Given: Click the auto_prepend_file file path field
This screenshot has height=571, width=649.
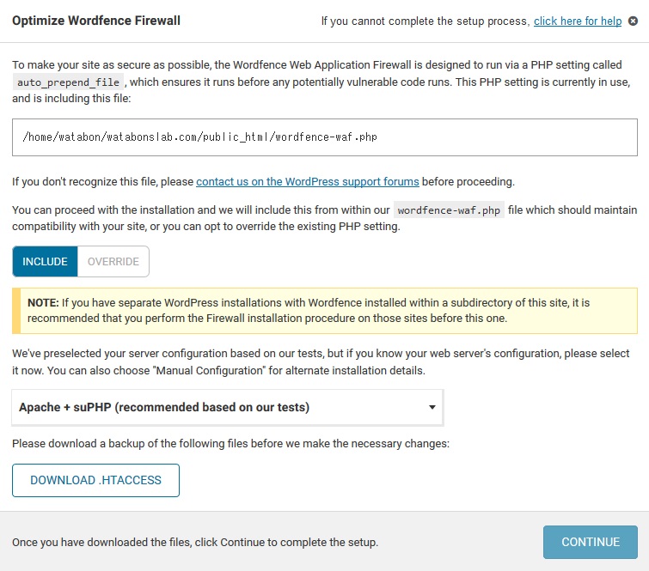Looking at the screenshot, I should [x=325, y=137].
